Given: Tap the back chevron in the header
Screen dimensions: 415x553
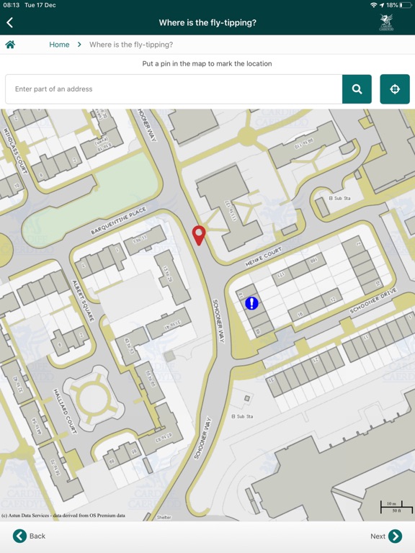Looking at the screenshot, I should pyautogui.click(x=10, y=22).
